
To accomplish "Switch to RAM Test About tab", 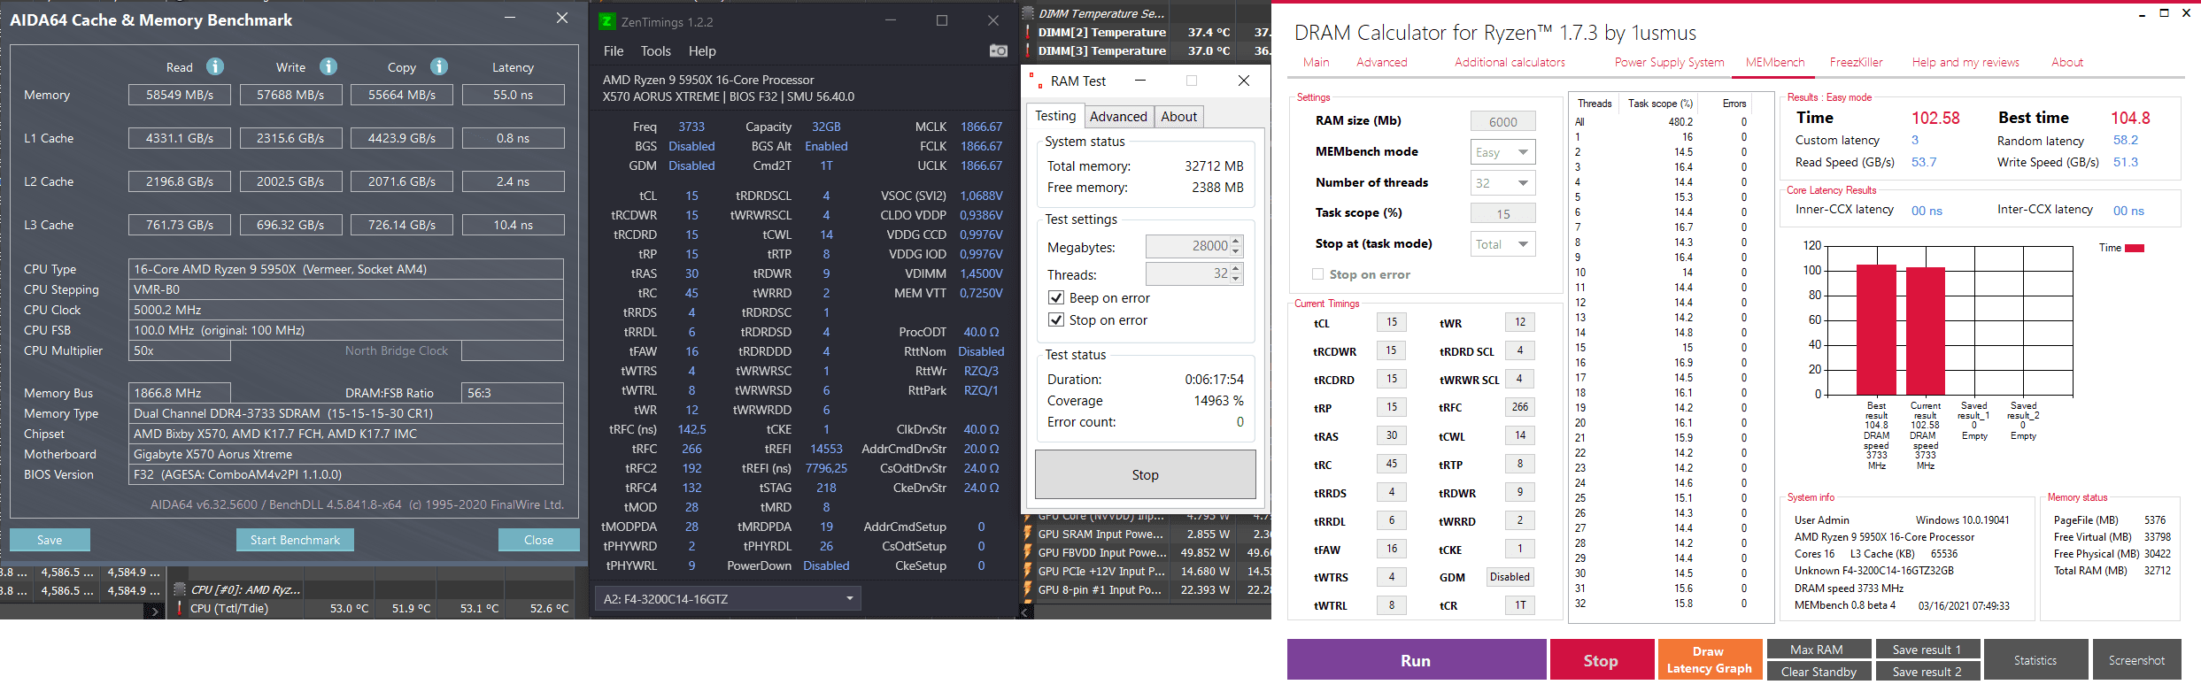I will pyautogui.click(x=1179, y=117).
